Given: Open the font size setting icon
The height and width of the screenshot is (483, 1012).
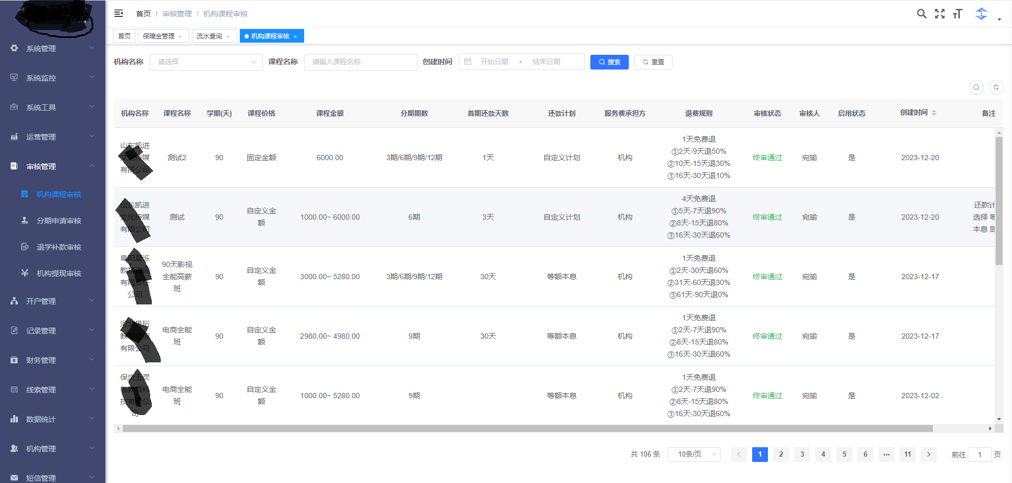Looking at the screenshot, I should click(958, 14).
